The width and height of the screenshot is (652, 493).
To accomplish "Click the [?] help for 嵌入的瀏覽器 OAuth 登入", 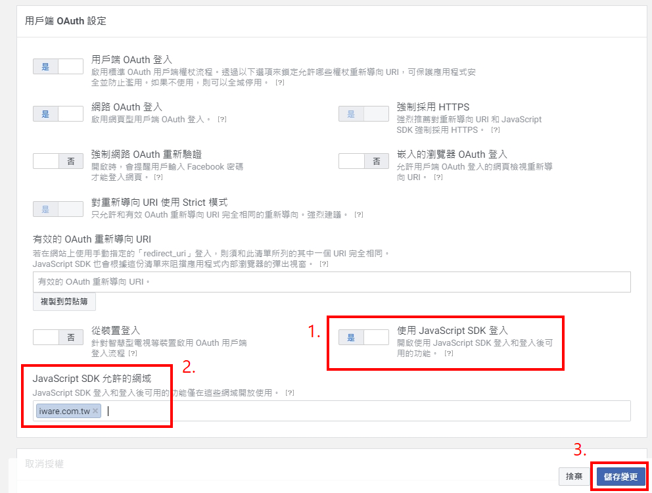I will (x=438, y=177).
